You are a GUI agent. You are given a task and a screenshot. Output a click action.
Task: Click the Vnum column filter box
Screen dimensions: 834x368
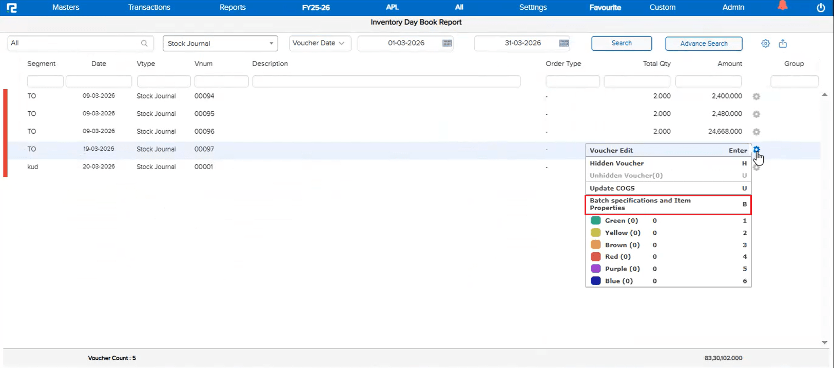click(222, 81)
